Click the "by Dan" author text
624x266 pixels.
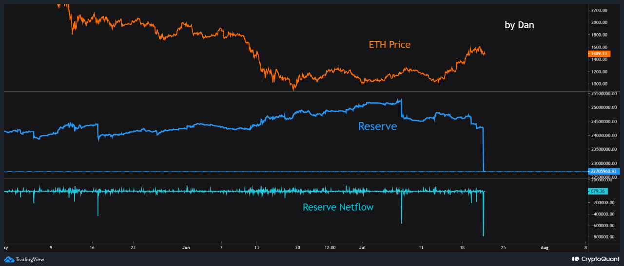[519, 25]
